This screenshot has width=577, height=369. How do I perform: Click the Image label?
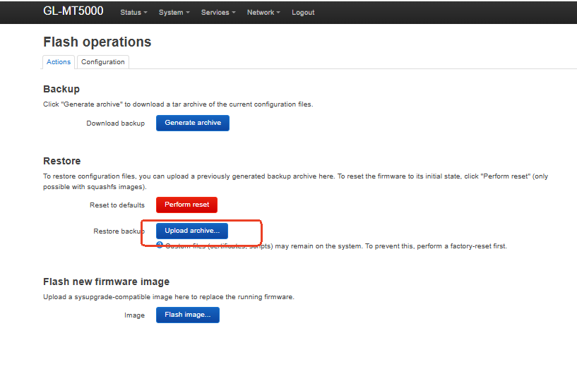tap(134, 315)
